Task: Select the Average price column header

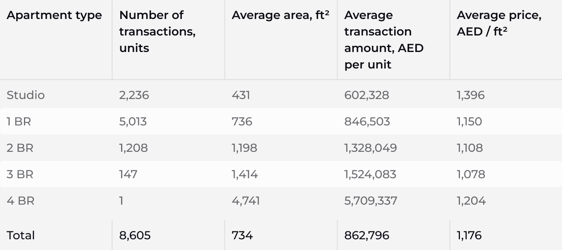Action: 499,24
